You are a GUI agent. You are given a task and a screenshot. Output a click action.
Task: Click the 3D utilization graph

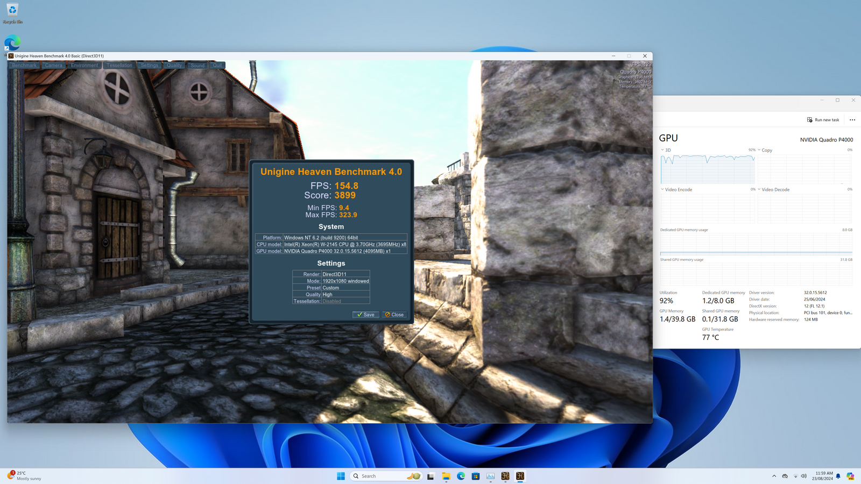(x=708, y=169)
